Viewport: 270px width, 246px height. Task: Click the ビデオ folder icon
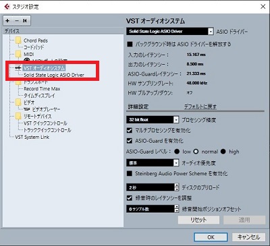[18, 102]
